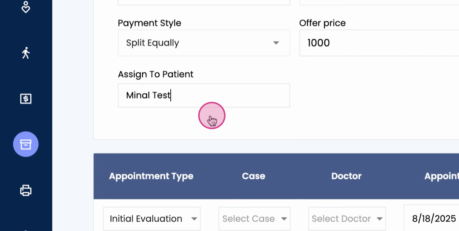
Task: Click the printer icon in sidebar
Action: 25,190
